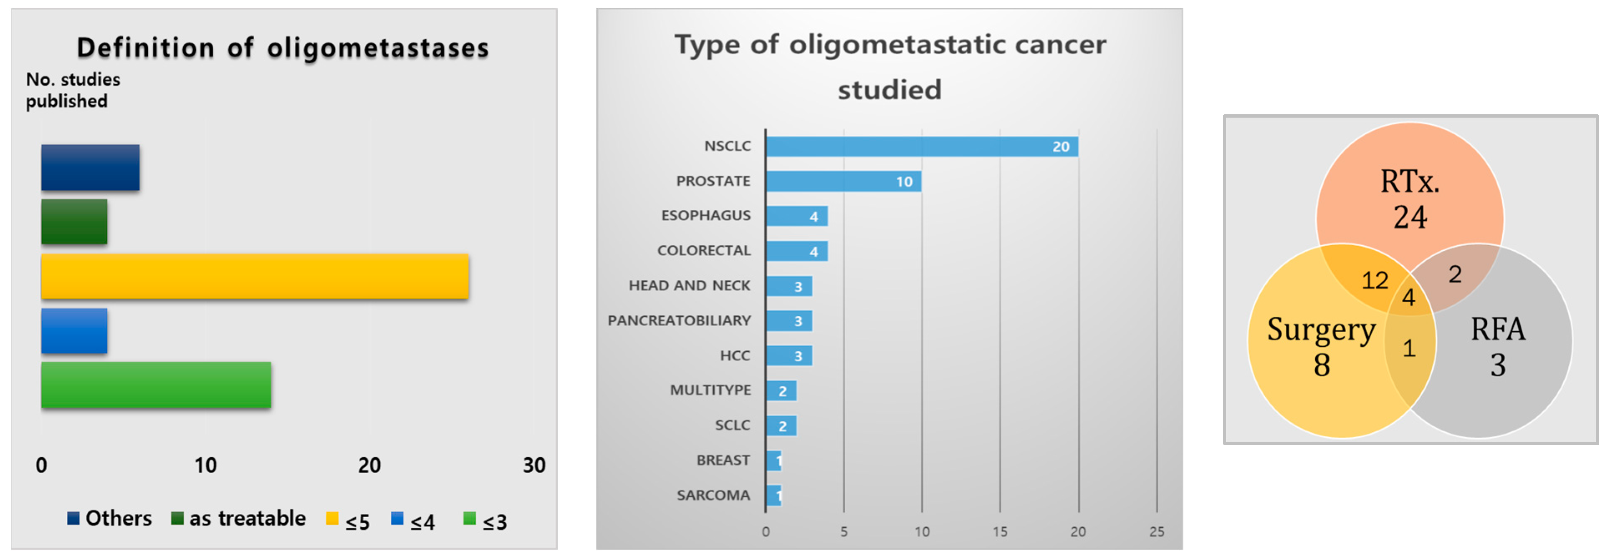1605x559 pixels.
Task: Select the ESOPHAGUS bar
Action: [x=797, y=217]
